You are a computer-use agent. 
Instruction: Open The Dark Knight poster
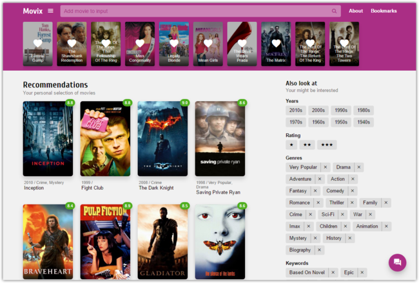point(162,138)
